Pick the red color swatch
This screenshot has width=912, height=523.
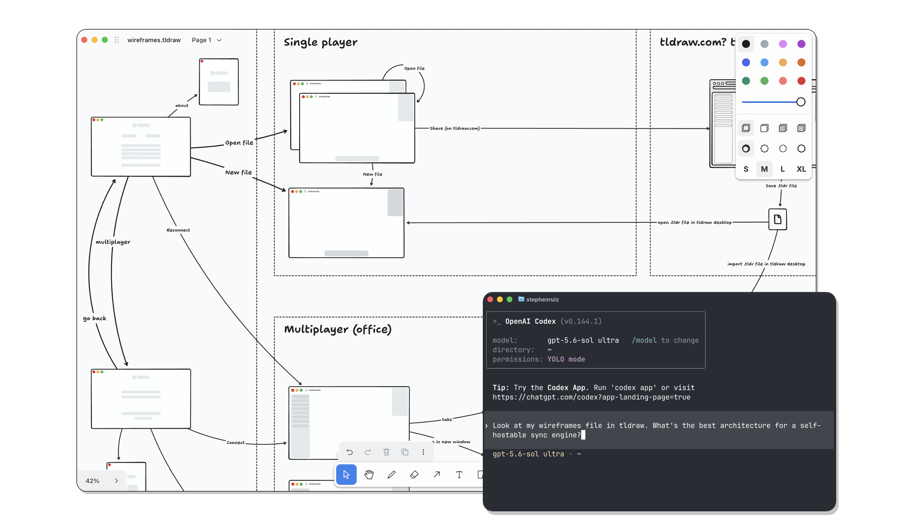click(x=801, y=81)
